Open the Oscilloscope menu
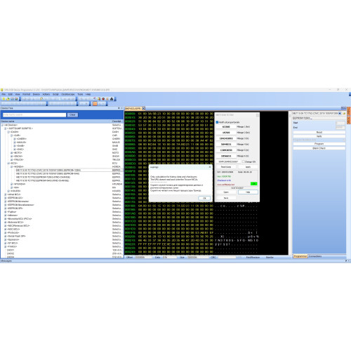 coord(68,94)
